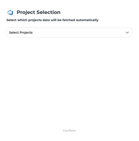
Task: Toggle the dropdown caret on the right
Action: click(x=127, y=33)
